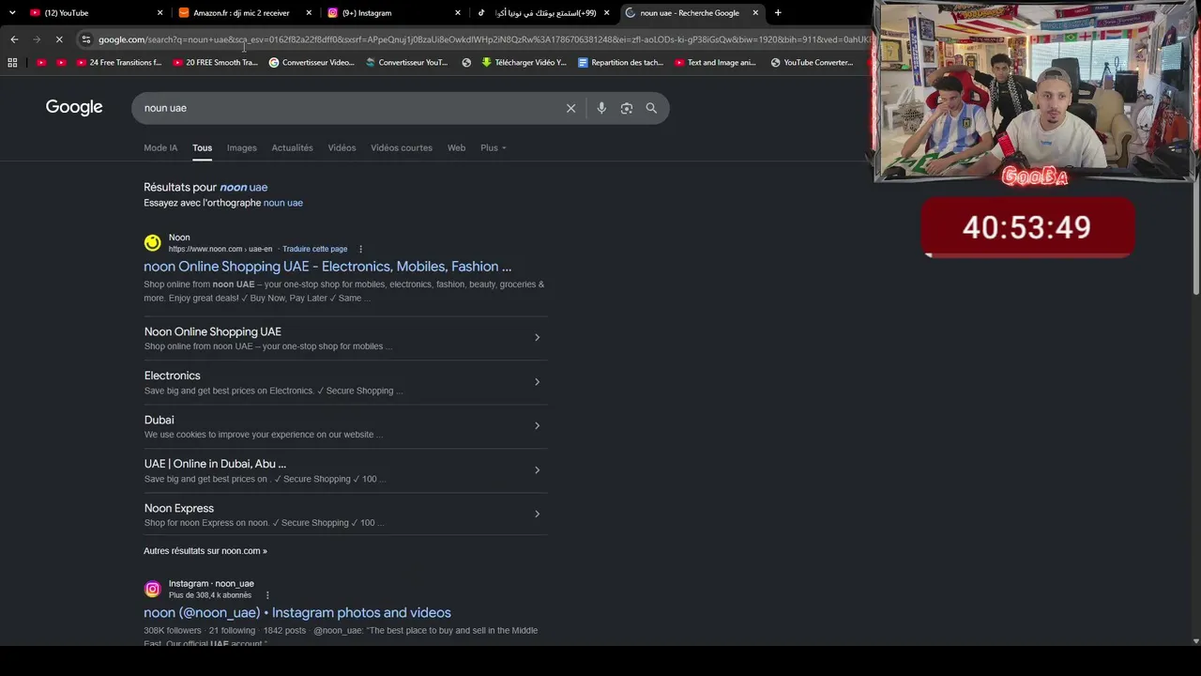Open the tab search dropdown arrow
Image resolution: width=1201 pixels, height=676 pixels.
pyautogui.click(x=12, y=13)
